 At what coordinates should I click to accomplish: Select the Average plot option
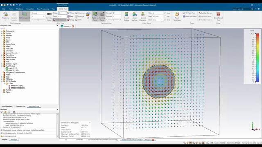point(80,16)
